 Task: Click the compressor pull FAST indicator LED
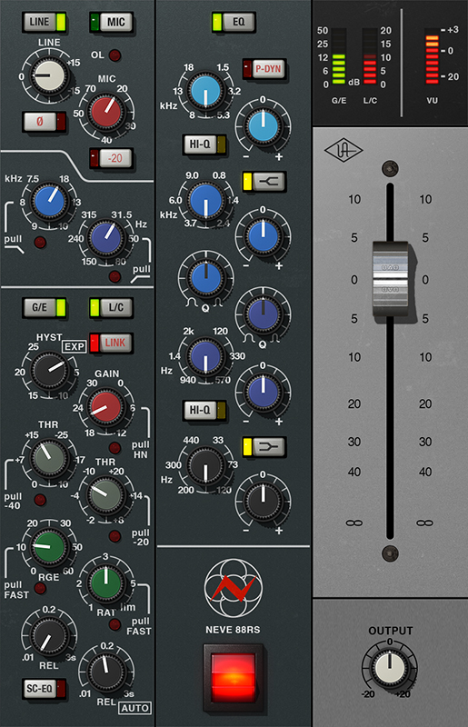(x=115, y=624)
